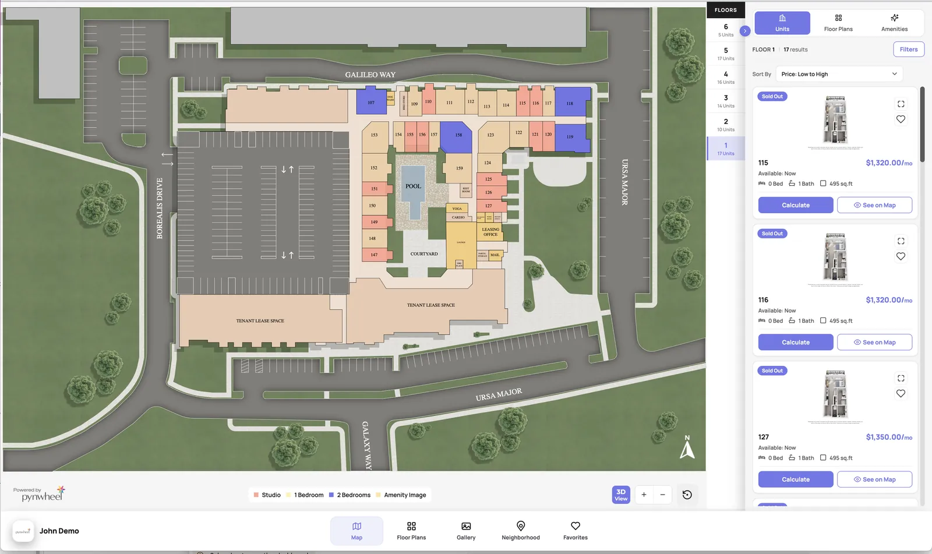932x554 pixels.
Task: Select floor 4 with 16 units
Action: point(726,78)
